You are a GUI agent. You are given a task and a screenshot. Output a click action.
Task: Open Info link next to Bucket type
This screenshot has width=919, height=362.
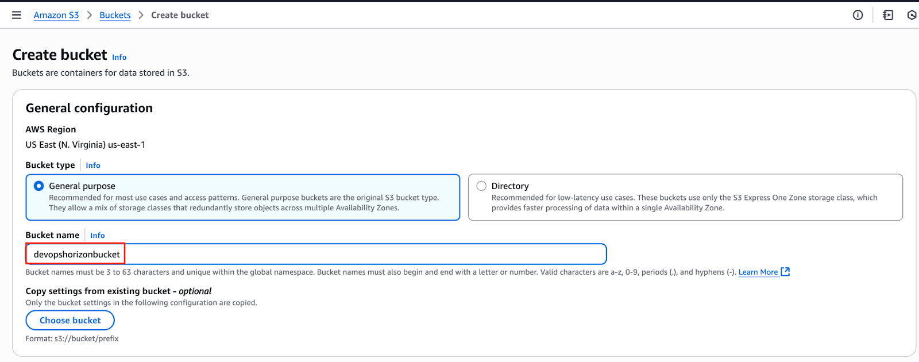93,165
